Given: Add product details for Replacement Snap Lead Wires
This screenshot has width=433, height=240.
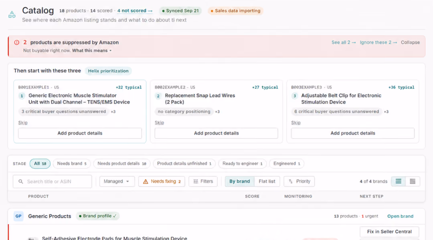Looking at the screenshot, I should [216, 133].
